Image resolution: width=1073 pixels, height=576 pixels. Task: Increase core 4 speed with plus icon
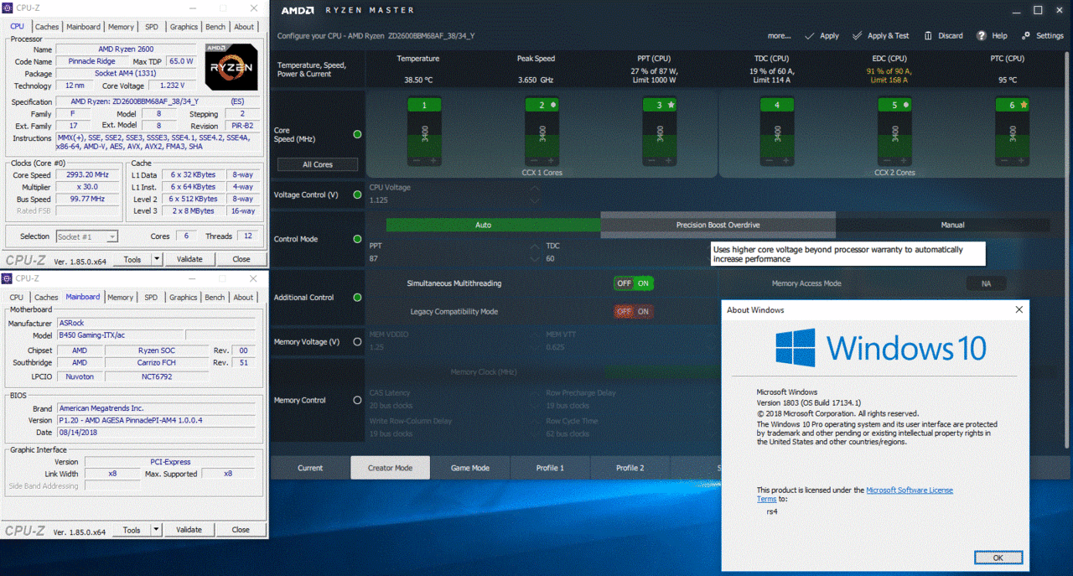785,160
